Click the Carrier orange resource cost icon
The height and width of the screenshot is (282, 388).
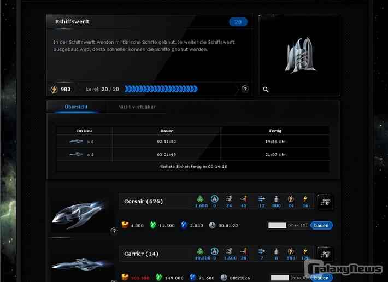pyautogui.click(x=125, y=277)
